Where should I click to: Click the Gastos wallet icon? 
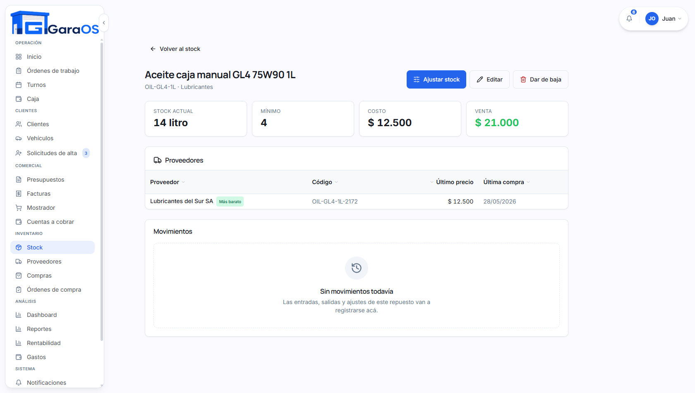pyautogui.click(x=19, y=357)
